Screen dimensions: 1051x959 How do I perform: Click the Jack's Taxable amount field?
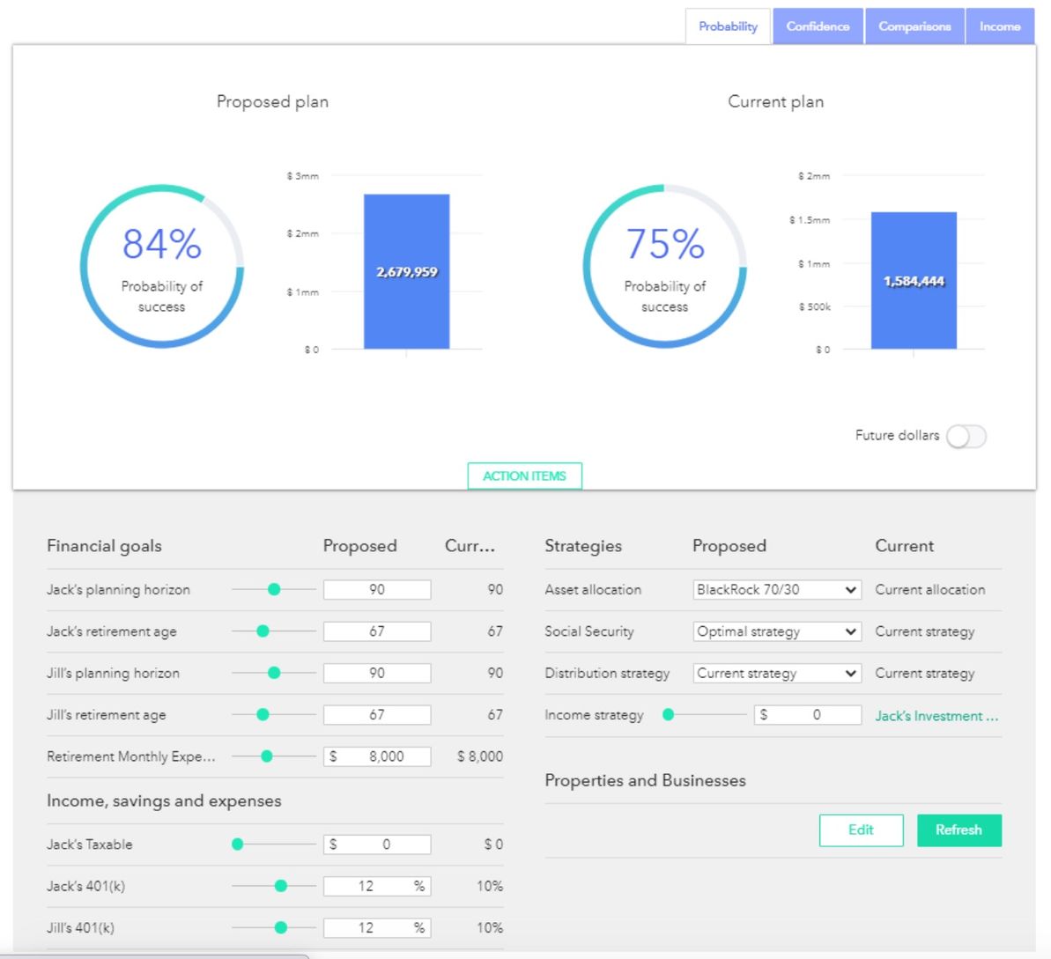[x=377, y=845]
